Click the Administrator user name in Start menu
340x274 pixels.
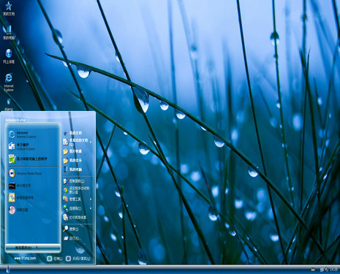pos(15,120)
